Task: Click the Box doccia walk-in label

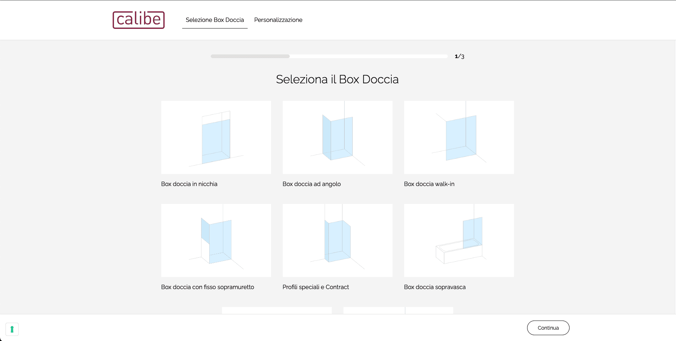Action: point(429,184)
